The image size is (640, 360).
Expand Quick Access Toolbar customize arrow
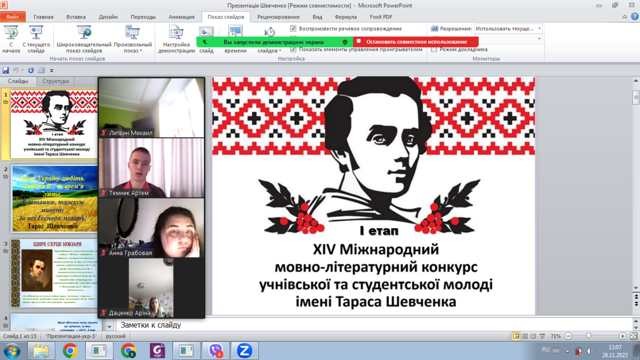click(x=52, y=70)
